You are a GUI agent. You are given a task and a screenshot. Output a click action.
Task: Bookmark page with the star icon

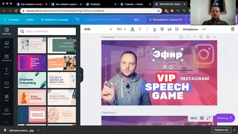click(159, 11)
